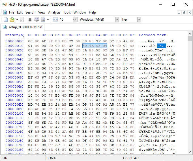Create a new file with the New icon
Image resolution: width=193 pixels, height=161 pixels.
pyautogui.click(x=6, y=19)
